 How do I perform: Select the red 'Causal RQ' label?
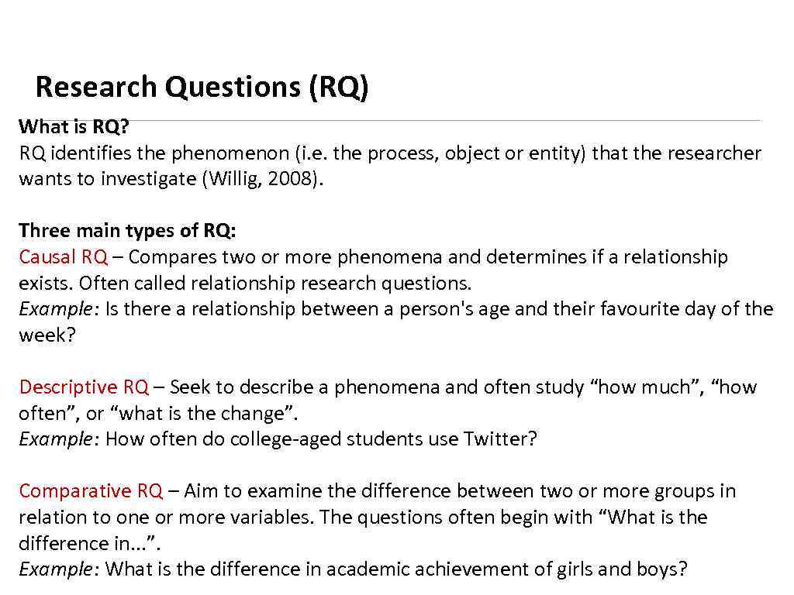pos(63,257)
